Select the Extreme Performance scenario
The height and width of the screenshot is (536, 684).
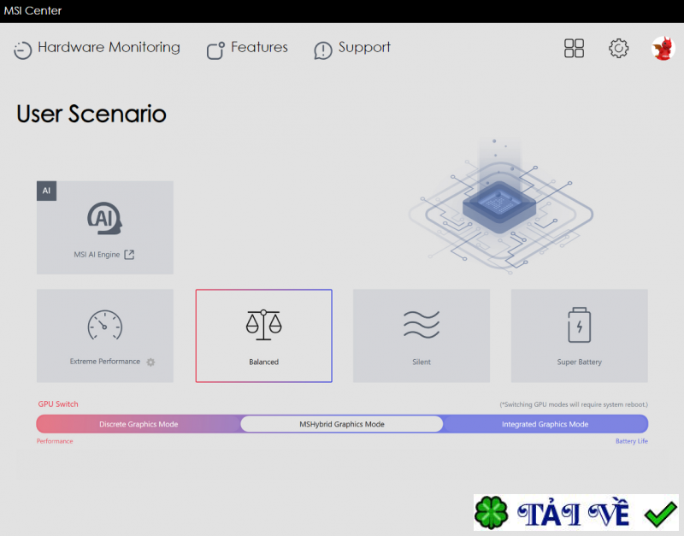point(104,336)
